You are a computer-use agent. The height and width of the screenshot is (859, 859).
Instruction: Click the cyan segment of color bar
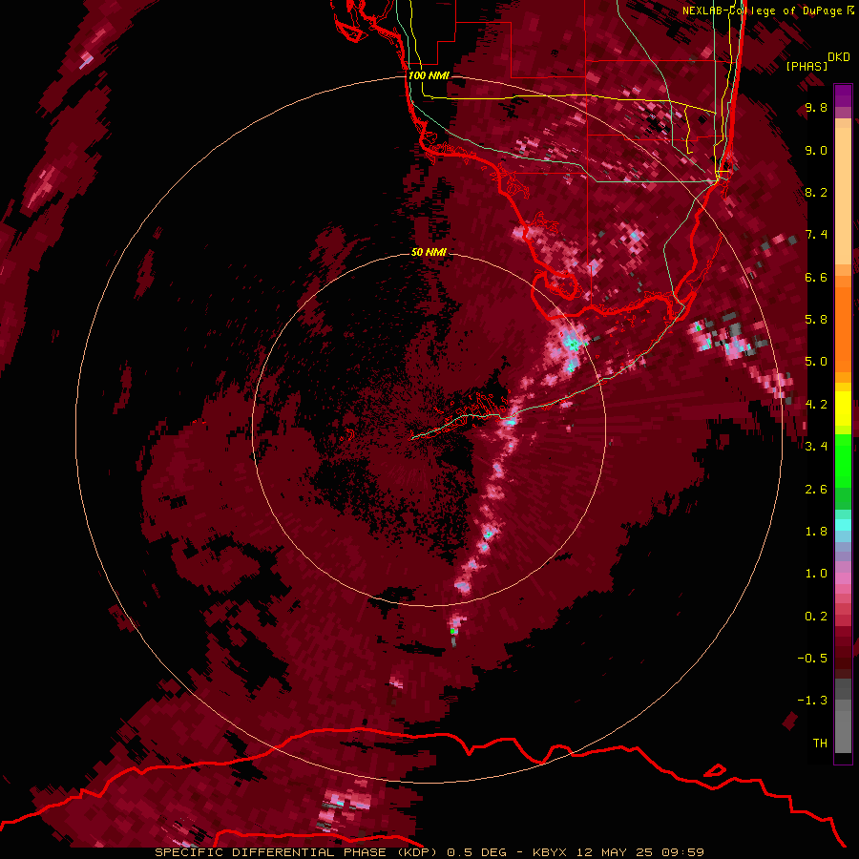[x=843, y=525]
